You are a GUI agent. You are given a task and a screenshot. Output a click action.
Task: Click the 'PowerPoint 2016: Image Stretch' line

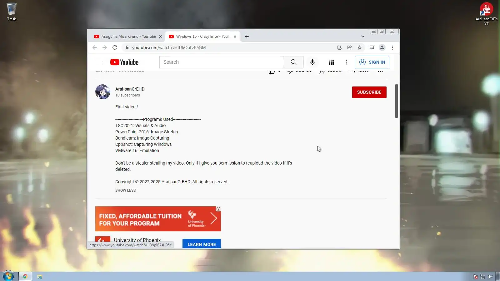pyautogui.click(x=147, y=132)
